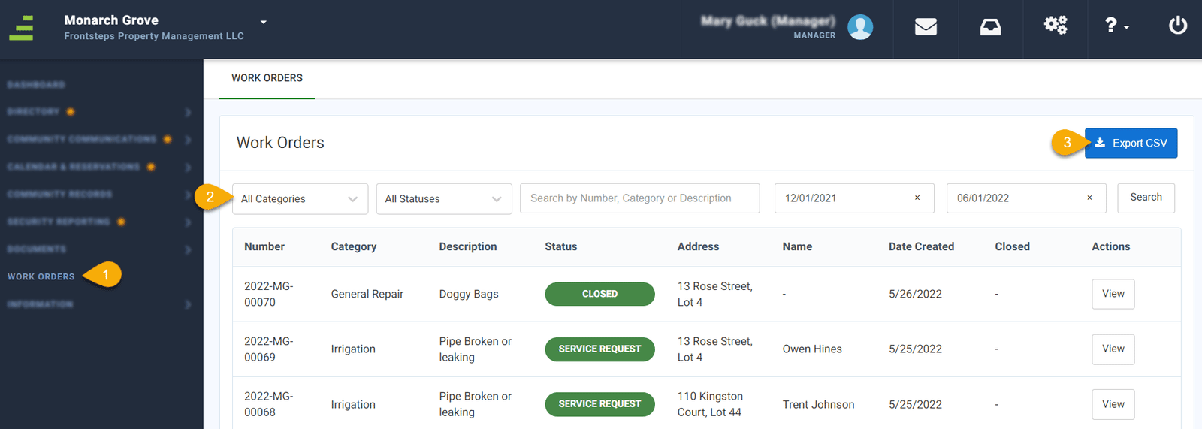Click the Category column header
The width and height of the screenshot is (1202, 429).
coord(354,246)
